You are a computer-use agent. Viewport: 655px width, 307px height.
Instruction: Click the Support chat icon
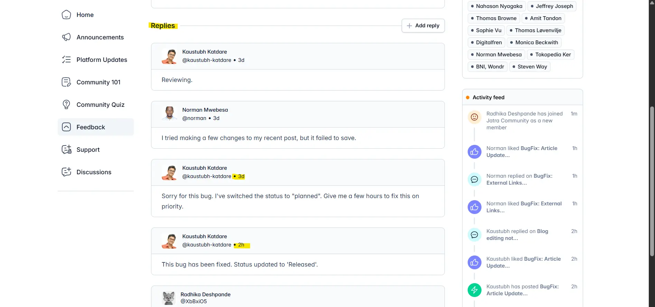pyautogui.click(x=66, y=150)
